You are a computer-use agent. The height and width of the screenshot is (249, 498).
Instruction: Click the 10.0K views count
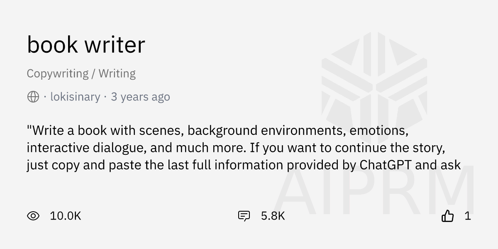pyautogui.click(x=65, y=216)
